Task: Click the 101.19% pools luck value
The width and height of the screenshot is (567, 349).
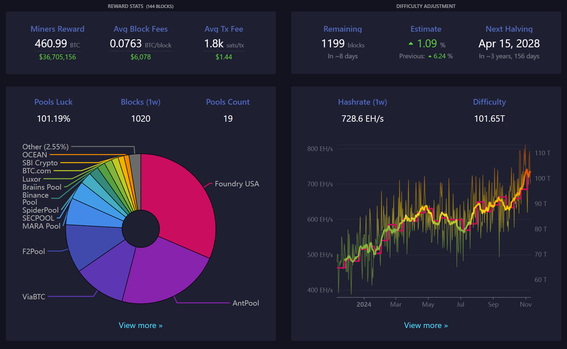Action: tap(53, 119)
